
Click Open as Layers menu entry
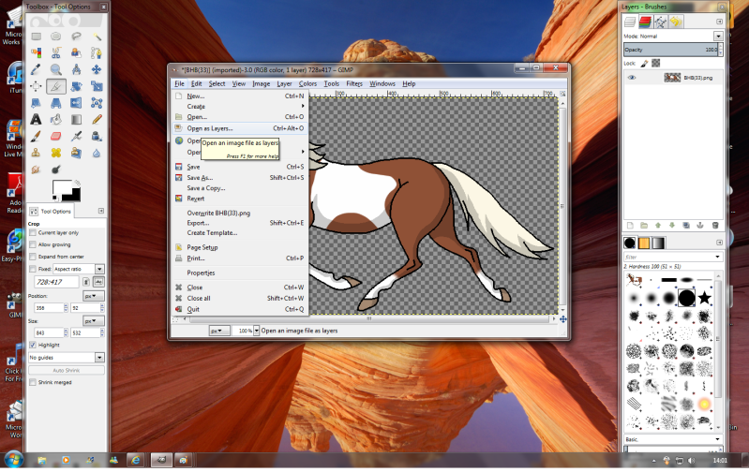pos(239,128)
